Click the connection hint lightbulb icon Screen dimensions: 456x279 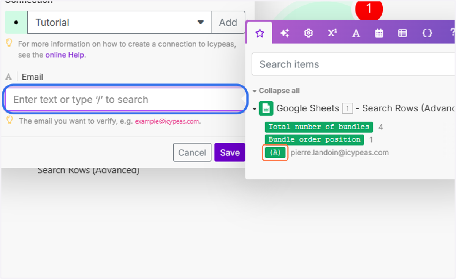[x=10, y=43]
